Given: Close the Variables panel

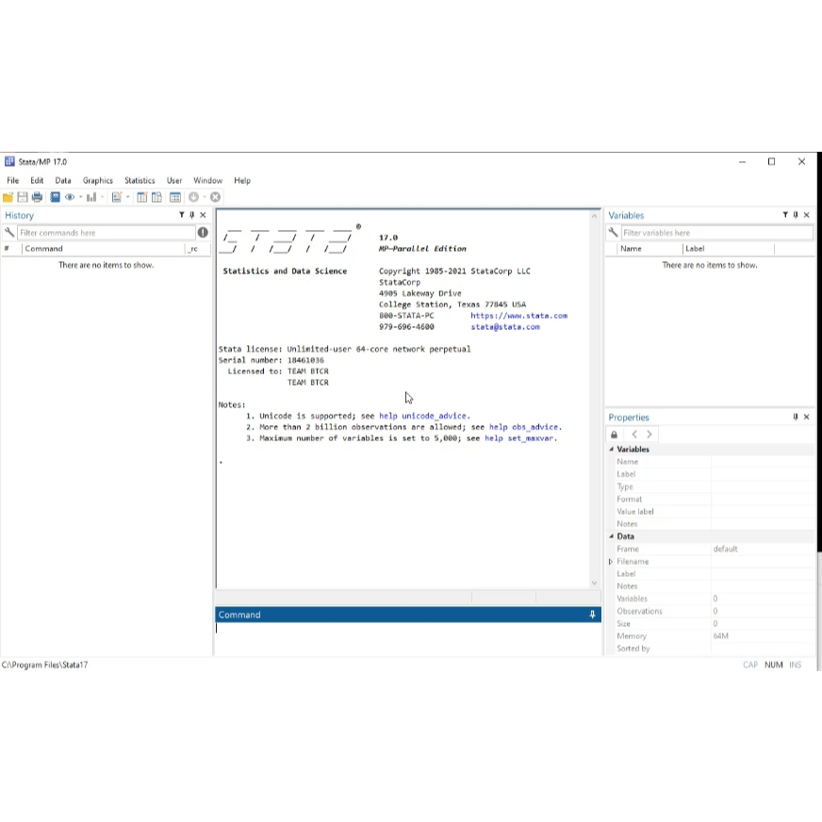Looking at the screenshot, I should 807,215.
